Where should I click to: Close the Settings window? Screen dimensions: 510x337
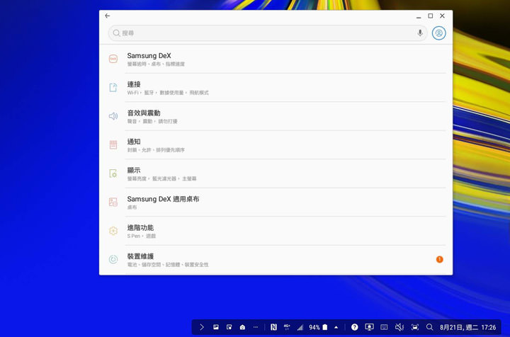coord(442,16)
